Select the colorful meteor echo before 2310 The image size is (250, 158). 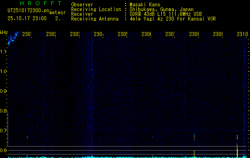pyautogui.click(x=237, y=137)
